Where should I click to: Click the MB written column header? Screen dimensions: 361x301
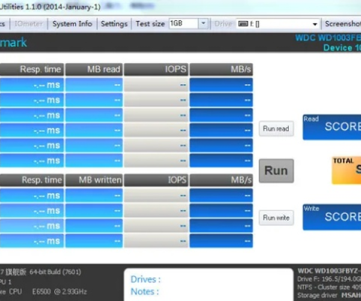coord(93,179)
